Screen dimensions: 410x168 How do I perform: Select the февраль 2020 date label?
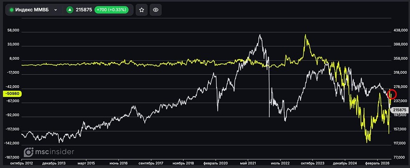coord(216,163)
